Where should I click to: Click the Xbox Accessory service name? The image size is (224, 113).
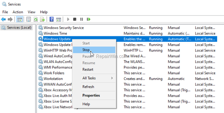pyautogui.click(x=58, y=90)
